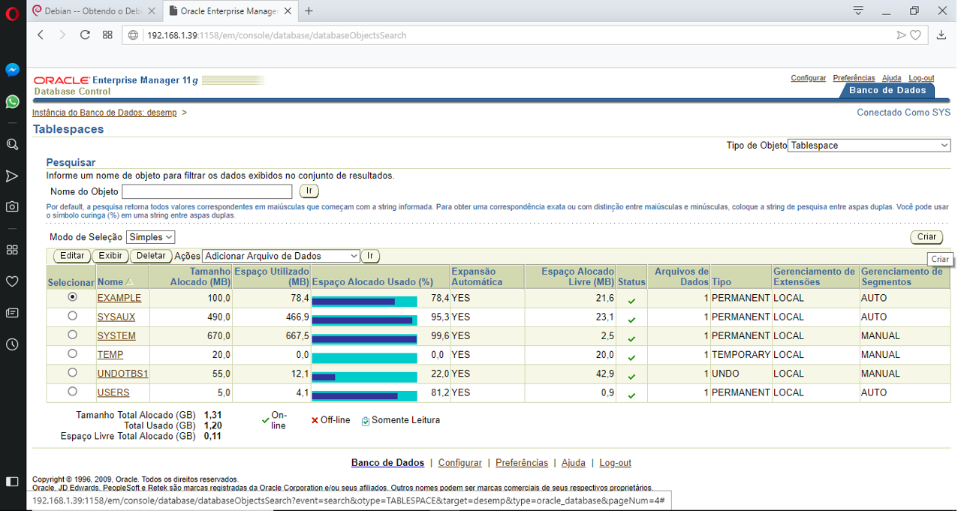Open the Tipo de Objeto dropdown
This screenshot has width=958, height=511.
(869, 146)
